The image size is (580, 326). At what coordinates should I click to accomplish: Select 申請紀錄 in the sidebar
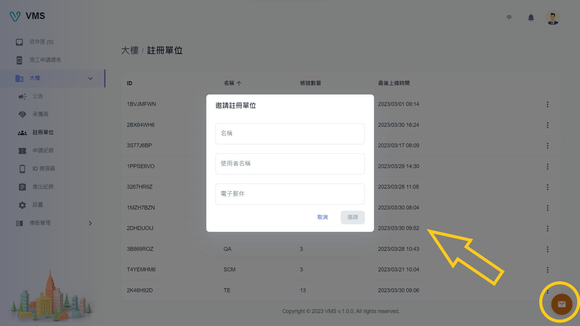(43, 151)
